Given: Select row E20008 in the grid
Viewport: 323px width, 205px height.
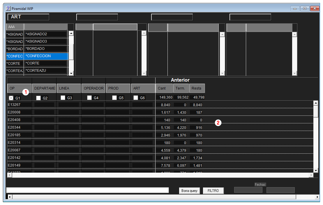Looking at the screenshot, I should (160, 112).
